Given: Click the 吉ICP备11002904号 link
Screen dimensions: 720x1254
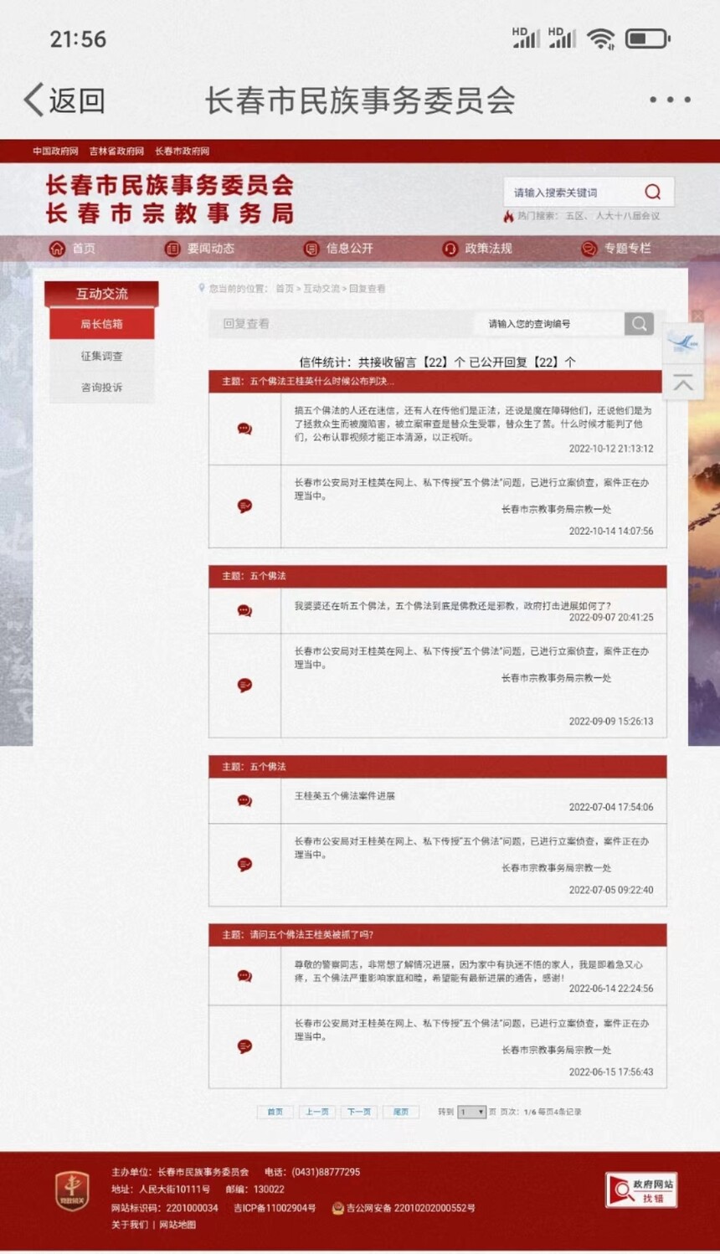Looking at the screenshot, I should click(x=275, y=1208).
